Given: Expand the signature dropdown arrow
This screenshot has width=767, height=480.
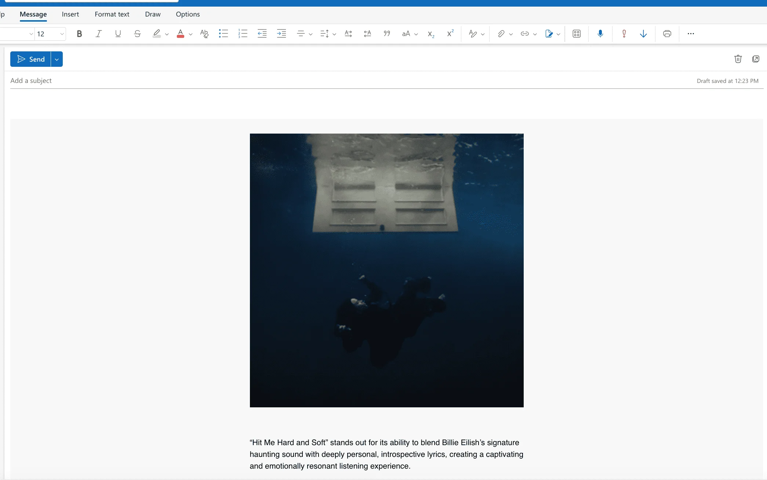Looking at the screenshot, I should coord(559,34).
